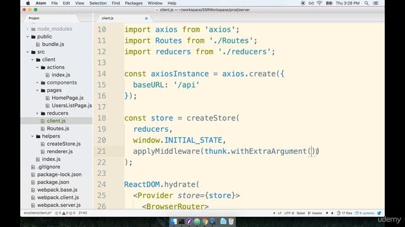The height and width of the screenshot is (227, 405).
Task: Open the Apple menu
Action: 28,3
